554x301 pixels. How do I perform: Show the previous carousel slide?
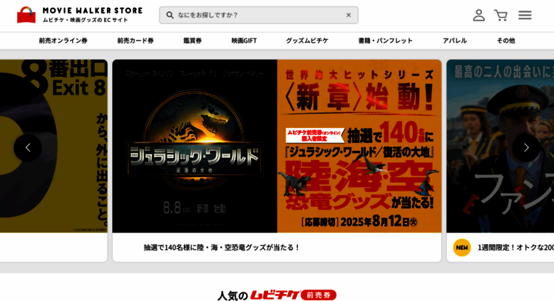point(28,148)
